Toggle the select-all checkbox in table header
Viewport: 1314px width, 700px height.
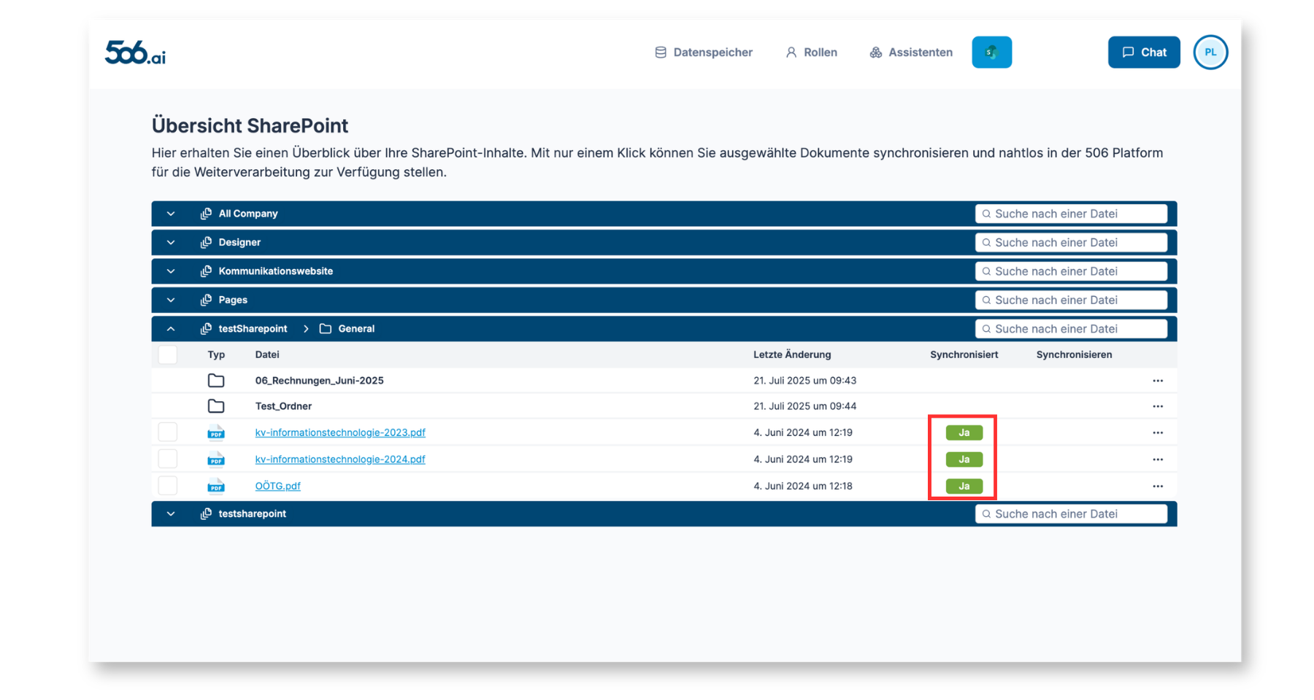(168, 354)
